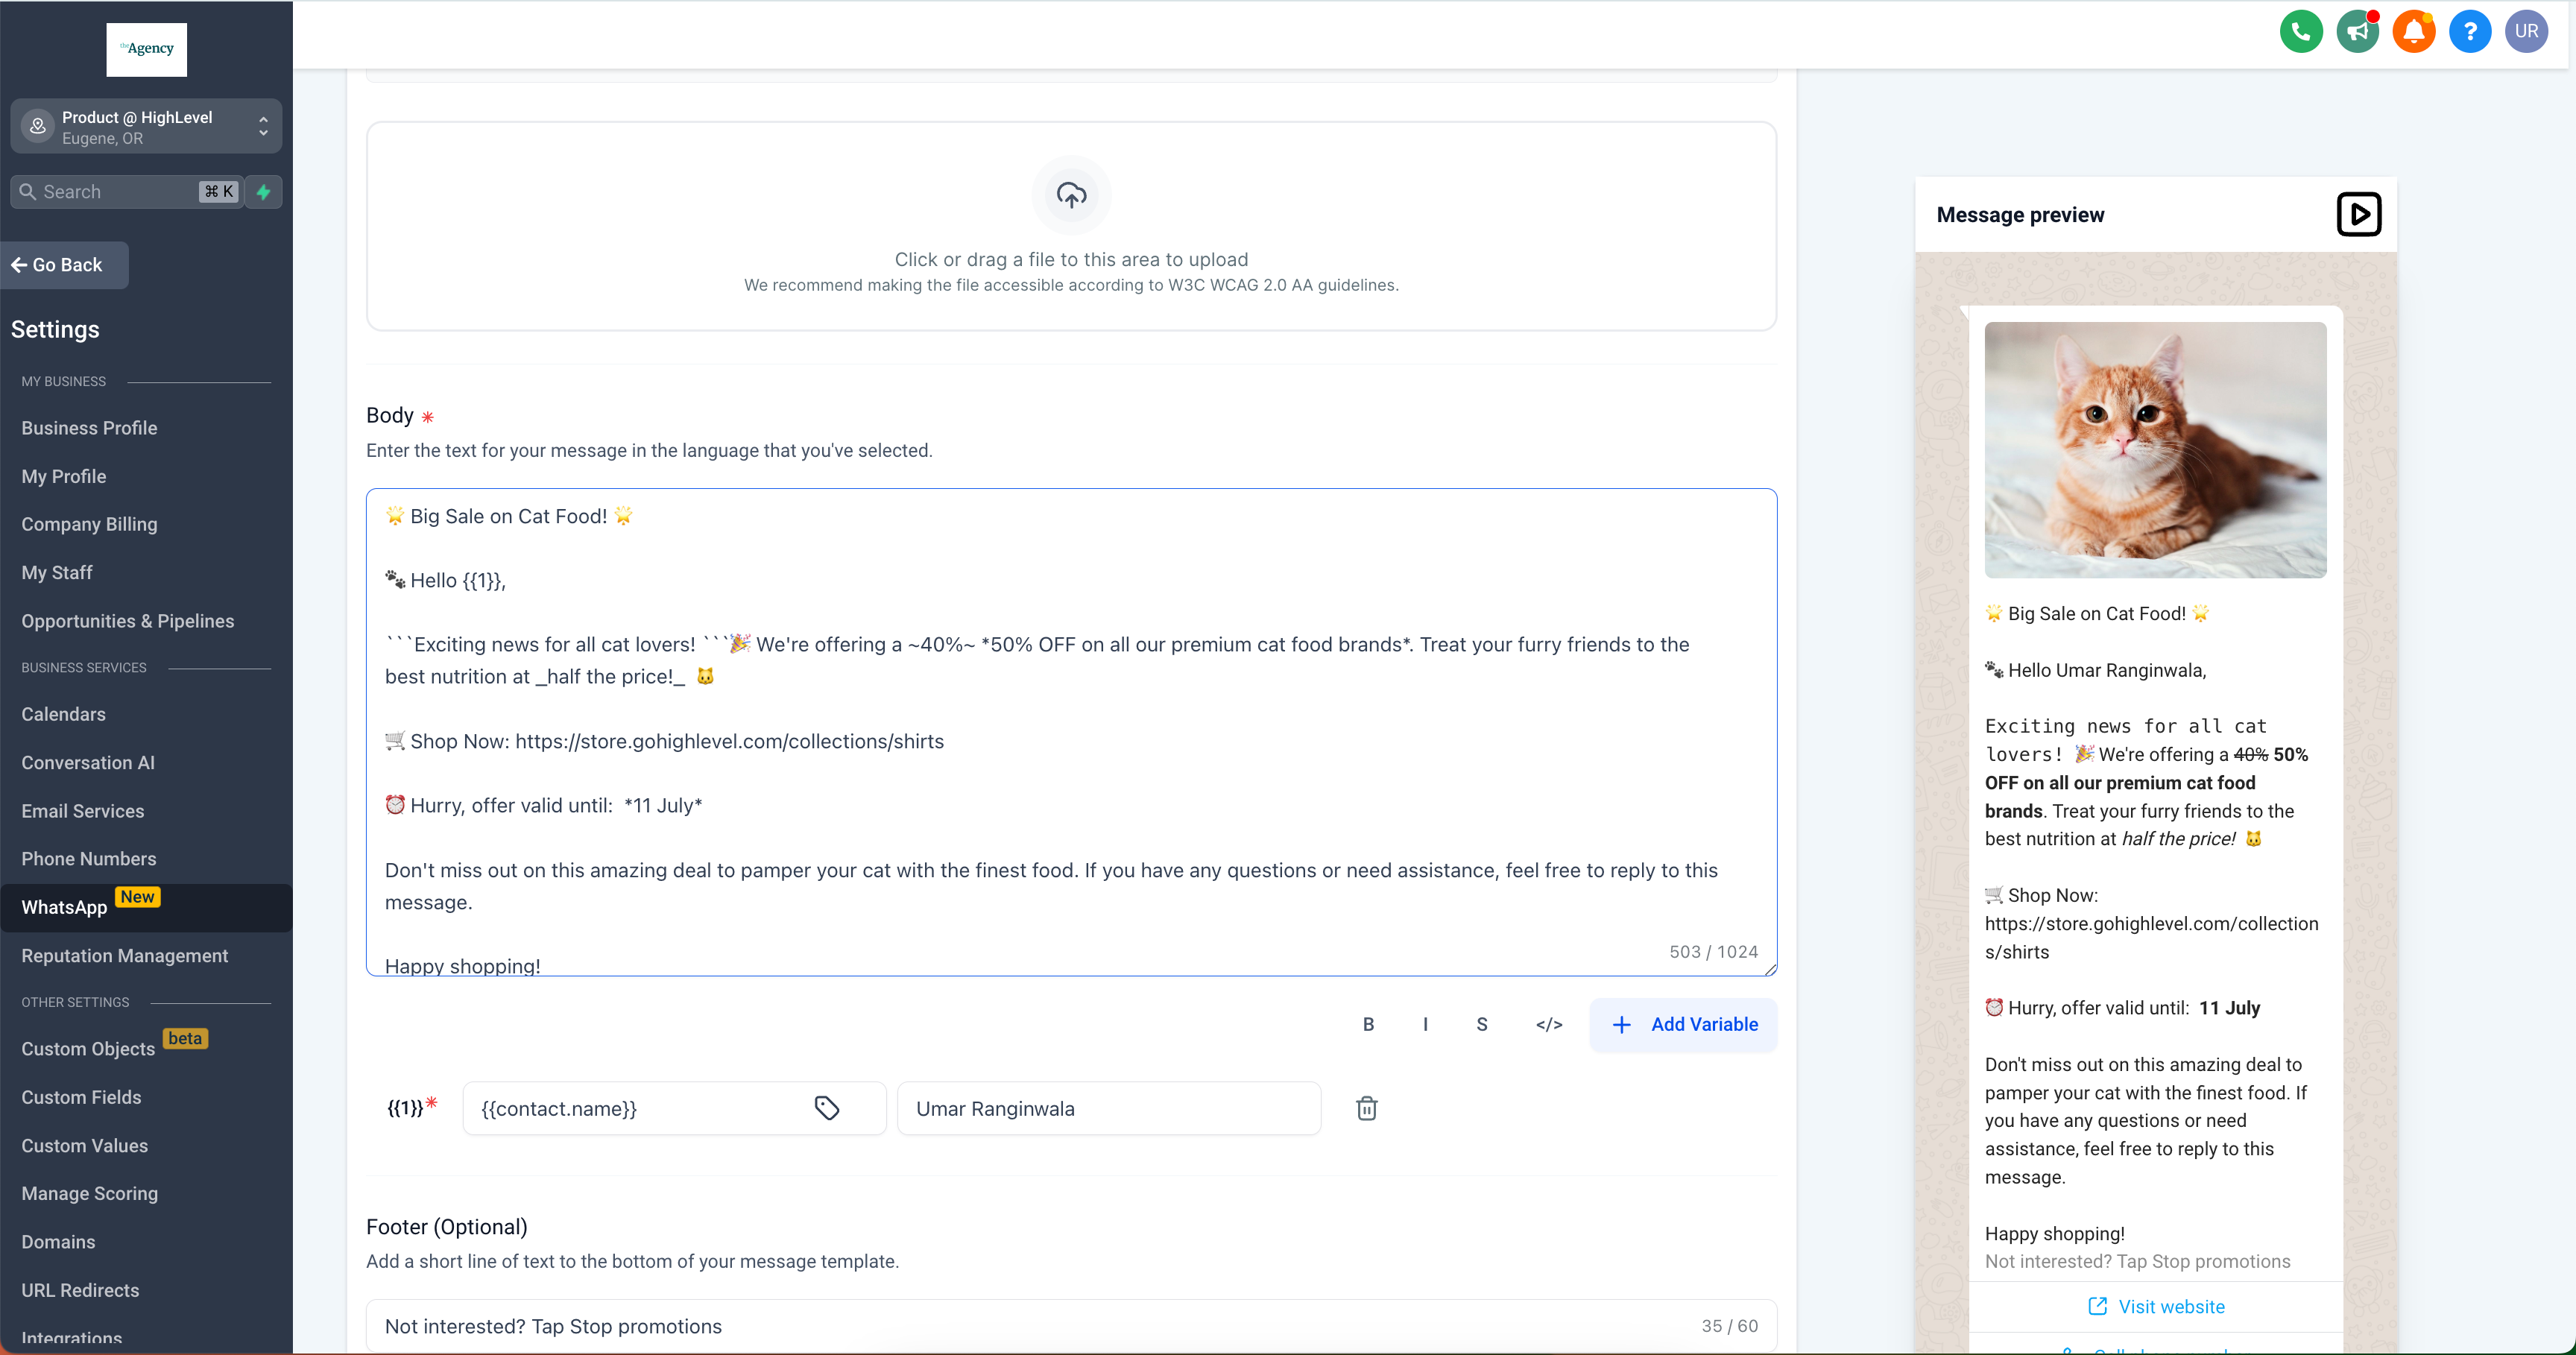Open My Staff settings
This screenshot has height=1355, width=2576.
[x=56, y=573]
